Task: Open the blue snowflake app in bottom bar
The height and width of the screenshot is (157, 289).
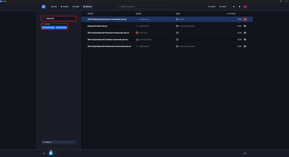Action: 51,153
